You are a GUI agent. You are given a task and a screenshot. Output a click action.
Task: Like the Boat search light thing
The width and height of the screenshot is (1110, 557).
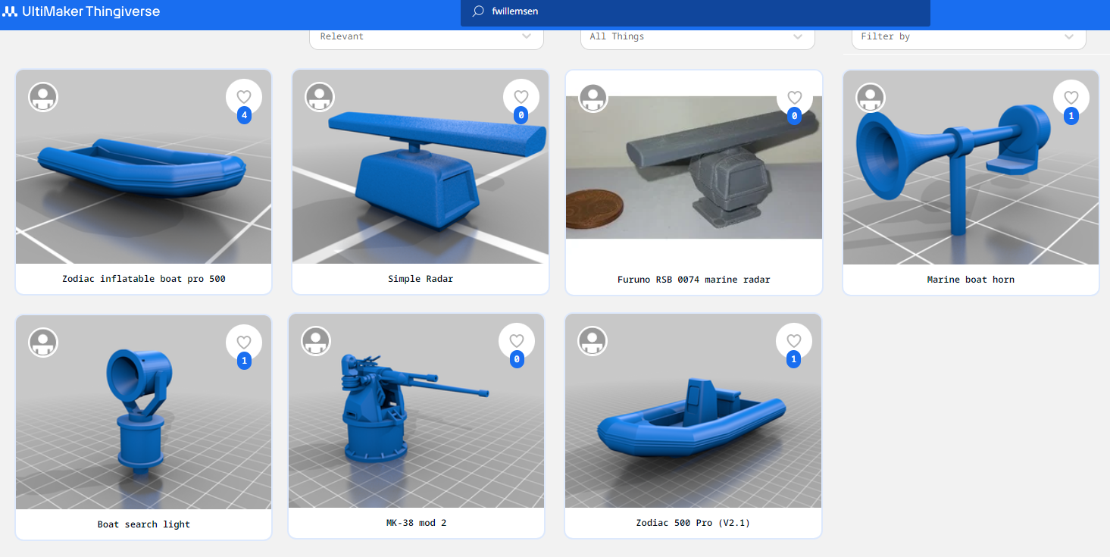[x=244, y=343]
